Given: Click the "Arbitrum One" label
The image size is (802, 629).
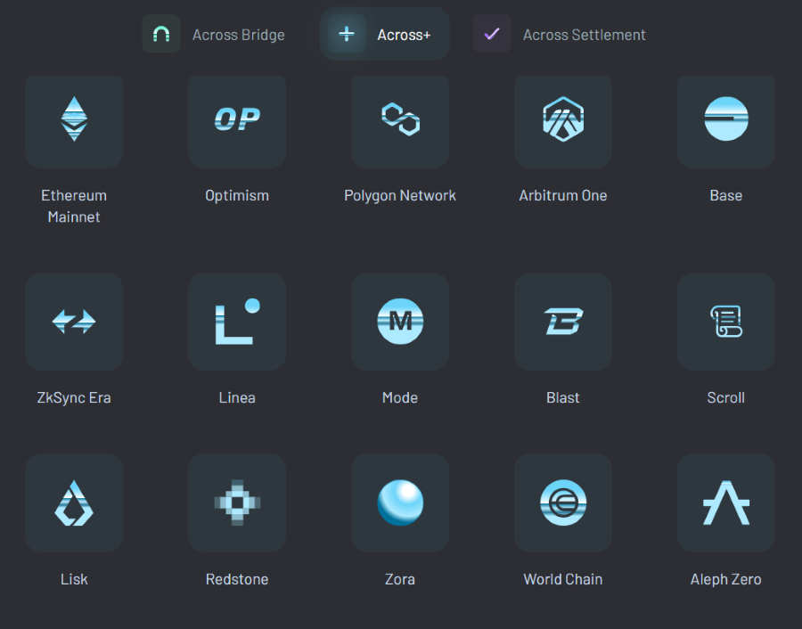Looking at the screenshot, I should click(x=563, y=195).
